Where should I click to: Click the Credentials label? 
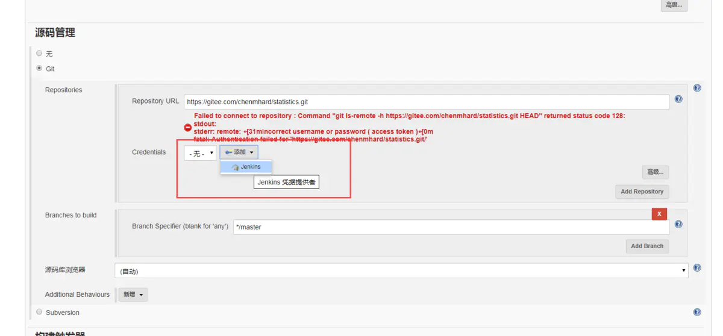149,152
